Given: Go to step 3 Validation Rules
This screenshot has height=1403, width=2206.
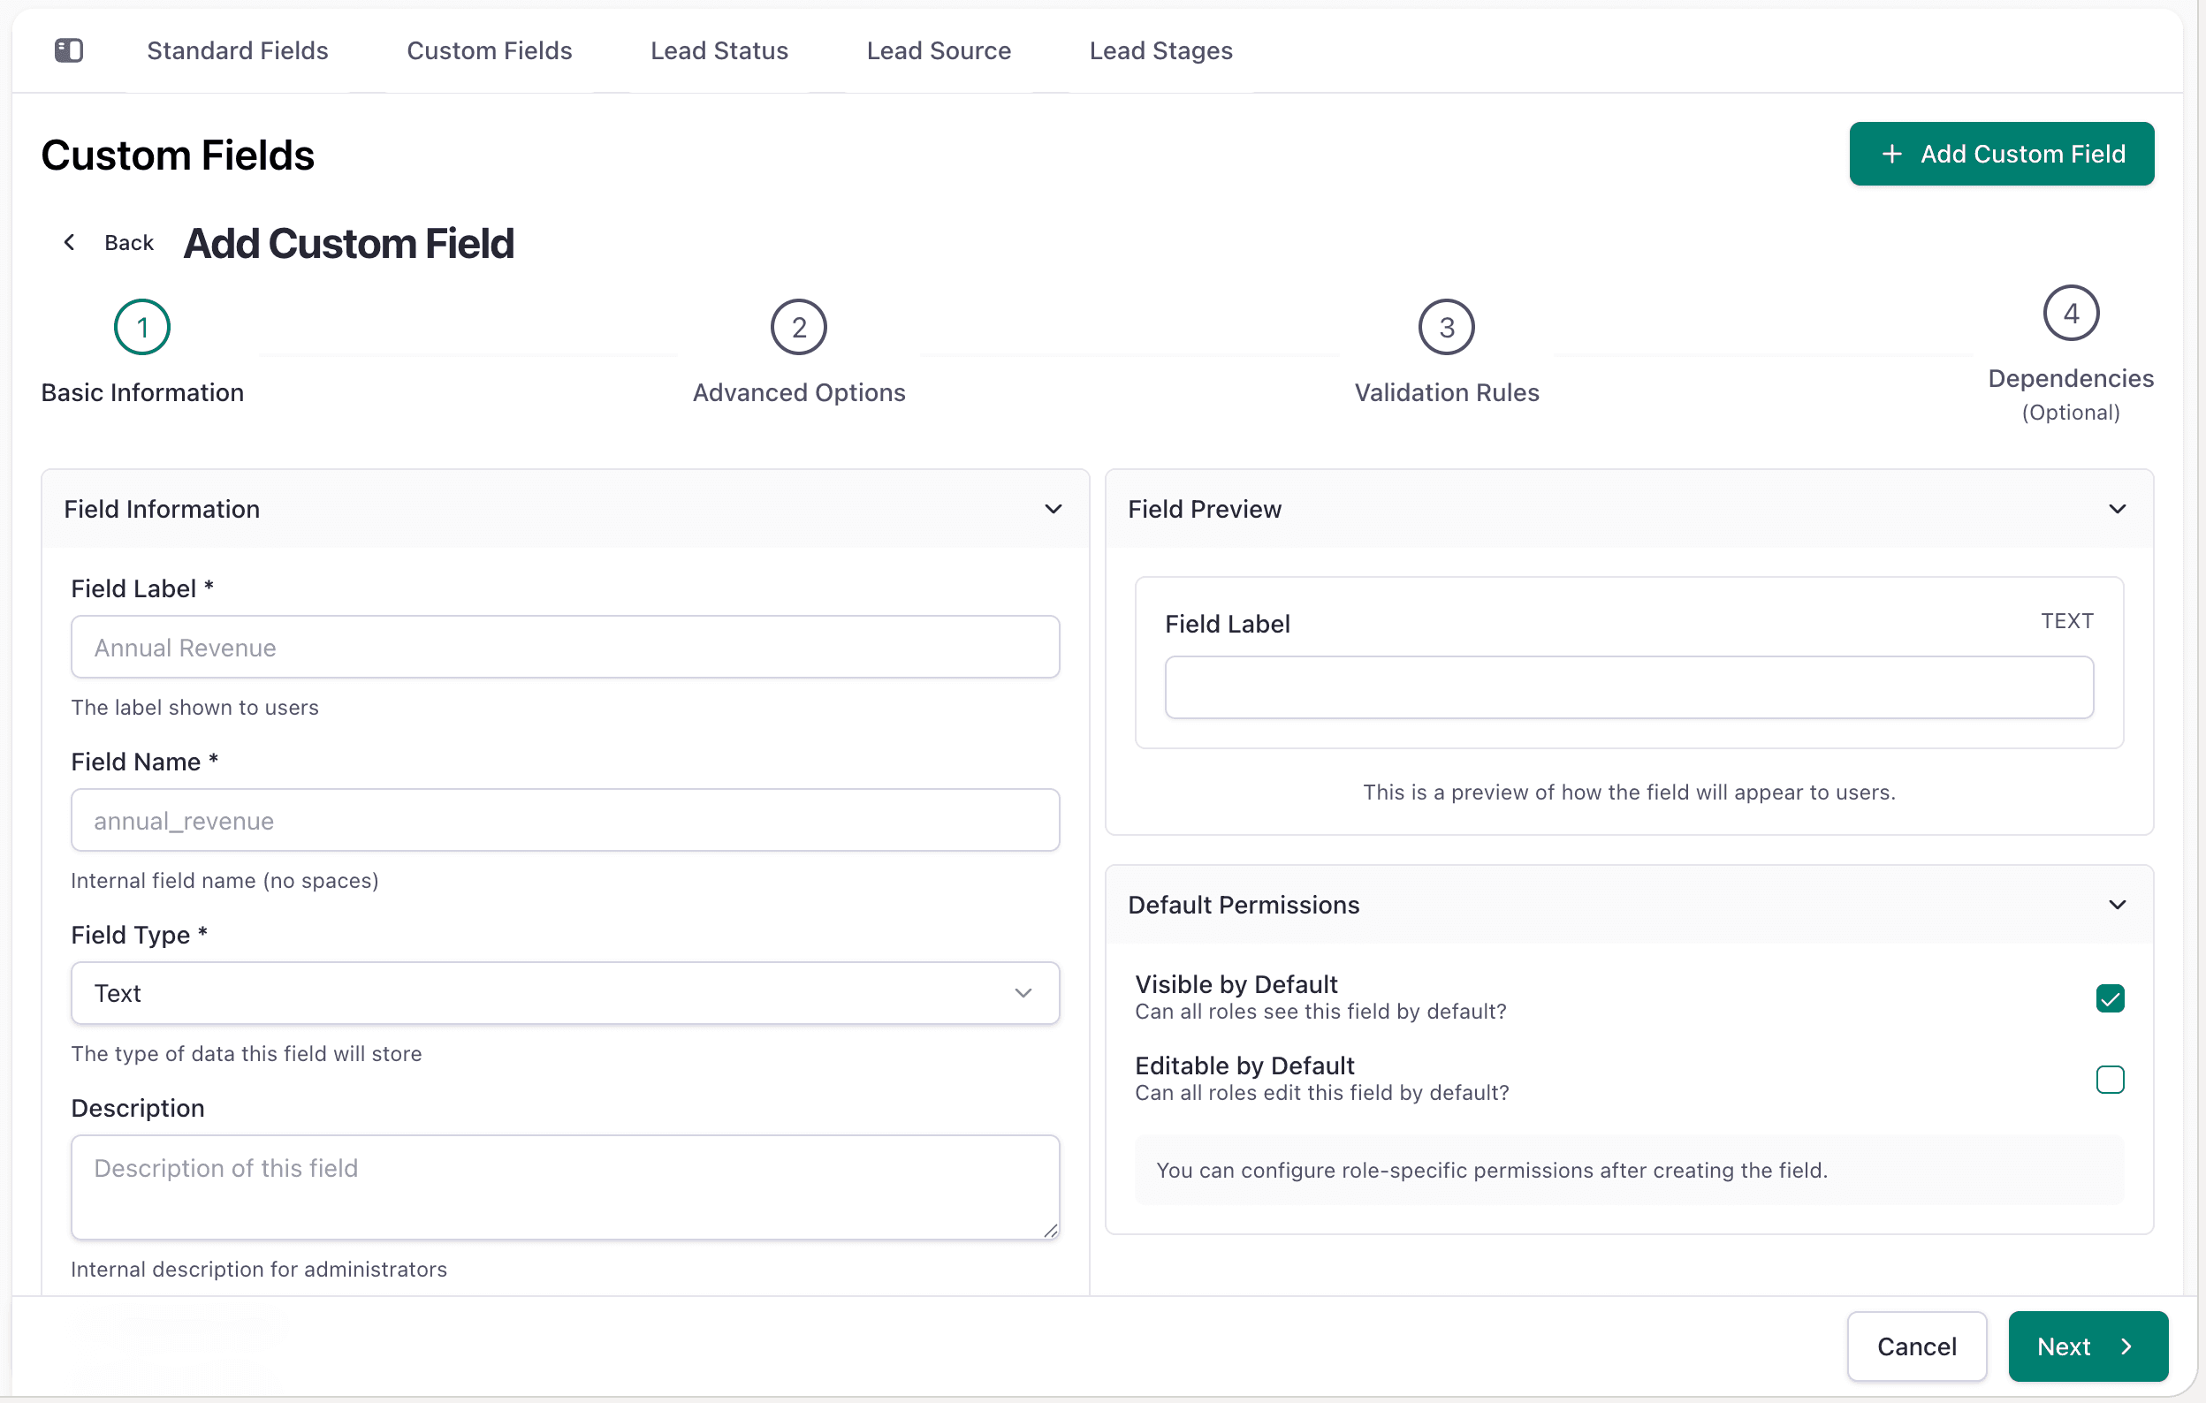Looking at the screenshot, I should pyautogui.click(x=1446, y=327).
